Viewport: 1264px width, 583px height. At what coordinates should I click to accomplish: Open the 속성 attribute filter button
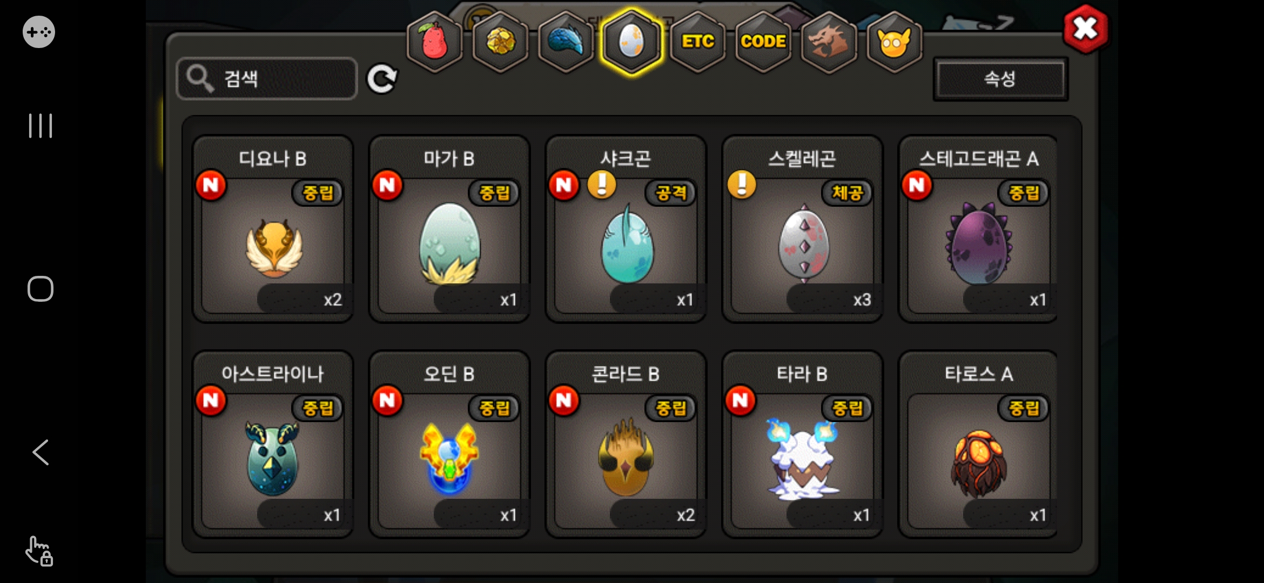(x=1000, y=79)
